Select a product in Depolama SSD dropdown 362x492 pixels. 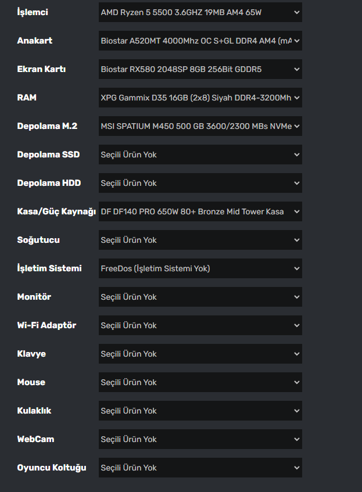coord(200,155)
